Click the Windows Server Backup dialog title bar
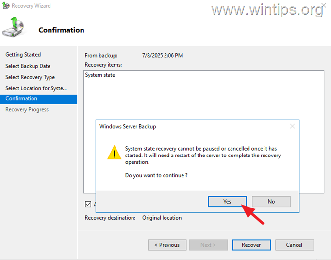This screenshot has height=260, width=331. (x=184, y=126)
